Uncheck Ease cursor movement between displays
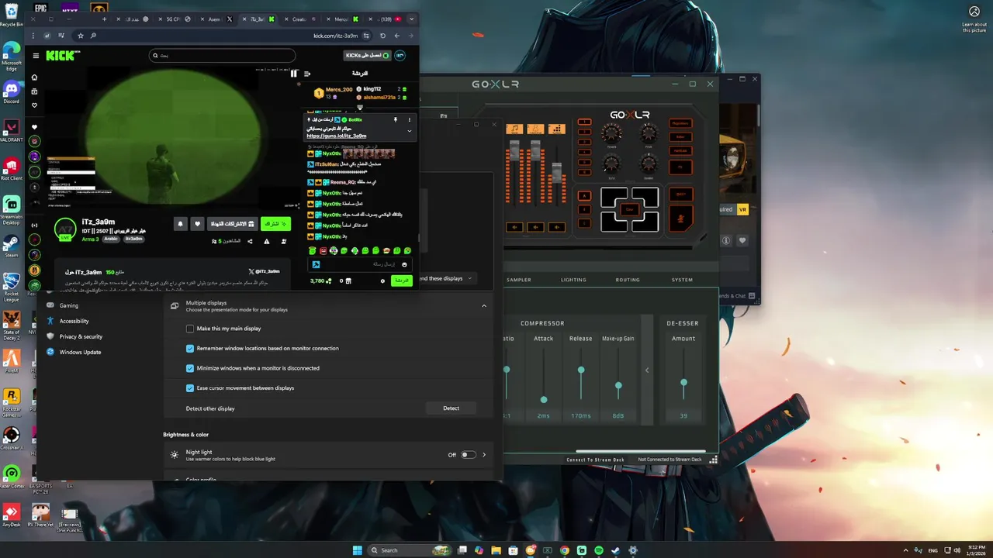Image resolution: width=993 pixels, height=558 pixels. pyautogui.click(x=190, y=388)
